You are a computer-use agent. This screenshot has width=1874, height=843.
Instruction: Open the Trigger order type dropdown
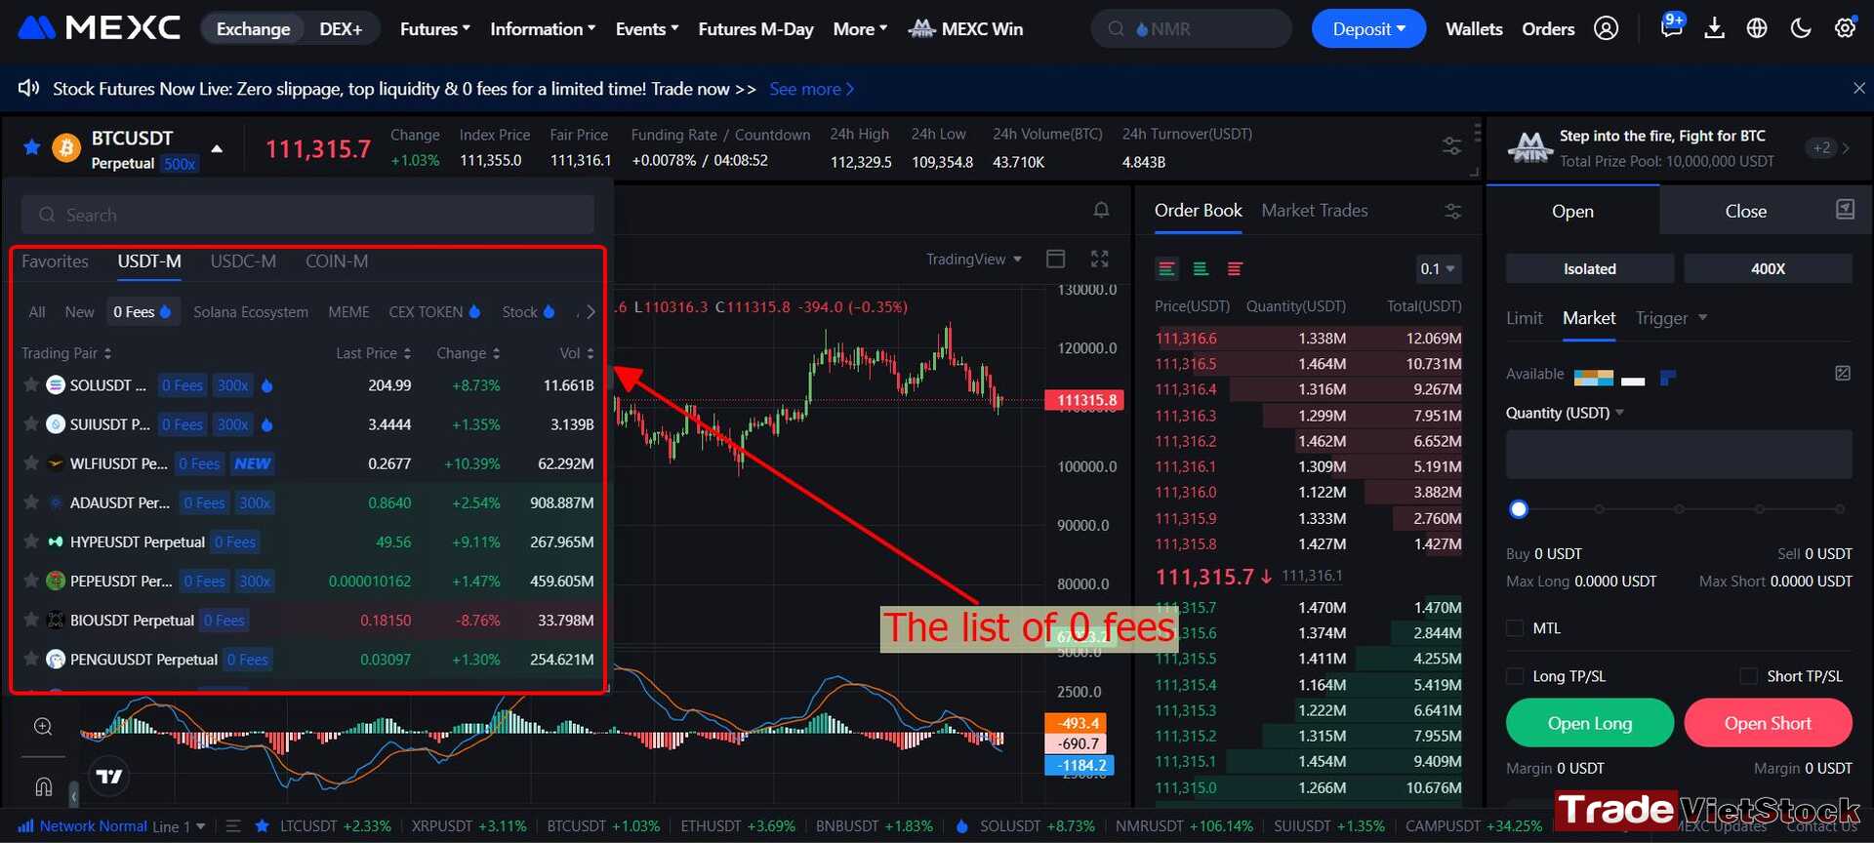pyautogui.click(x=1671, y=318)
